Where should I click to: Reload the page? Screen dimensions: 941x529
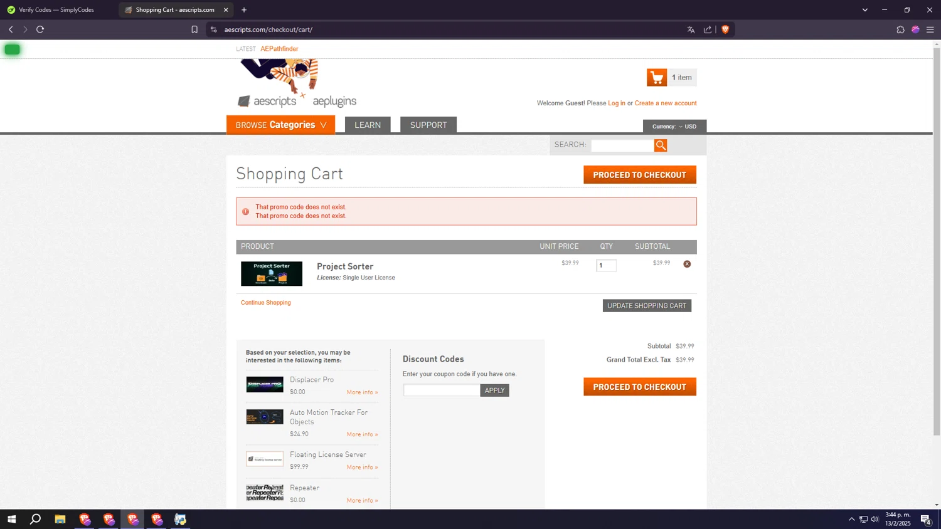pyautogui.click(x=40, y=29)
